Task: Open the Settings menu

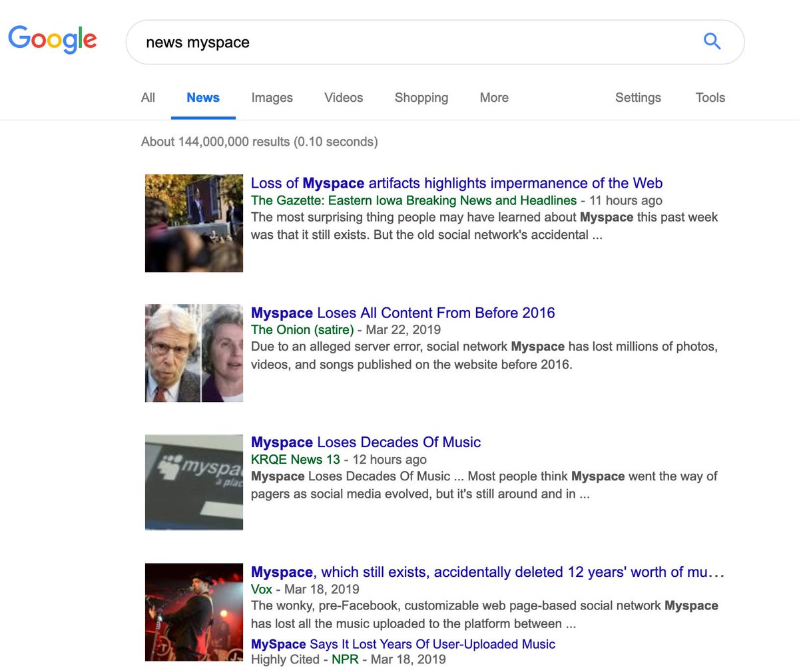Action: tap(638, 98)
